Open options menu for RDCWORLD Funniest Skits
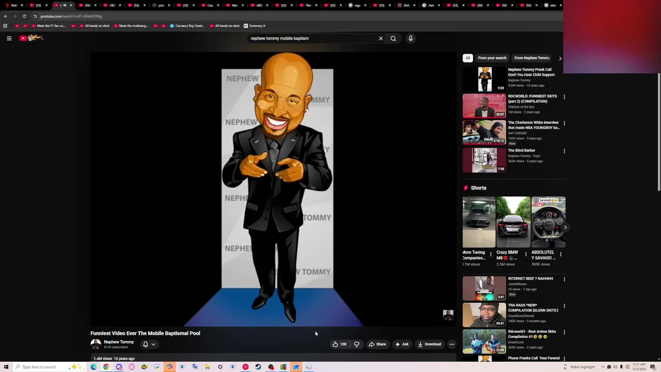Screen dimensions: 661x372 pyautogui.click(x=564, y=97)
